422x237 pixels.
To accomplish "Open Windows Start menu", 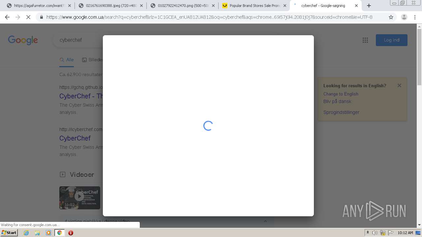I will pos(9,233).
